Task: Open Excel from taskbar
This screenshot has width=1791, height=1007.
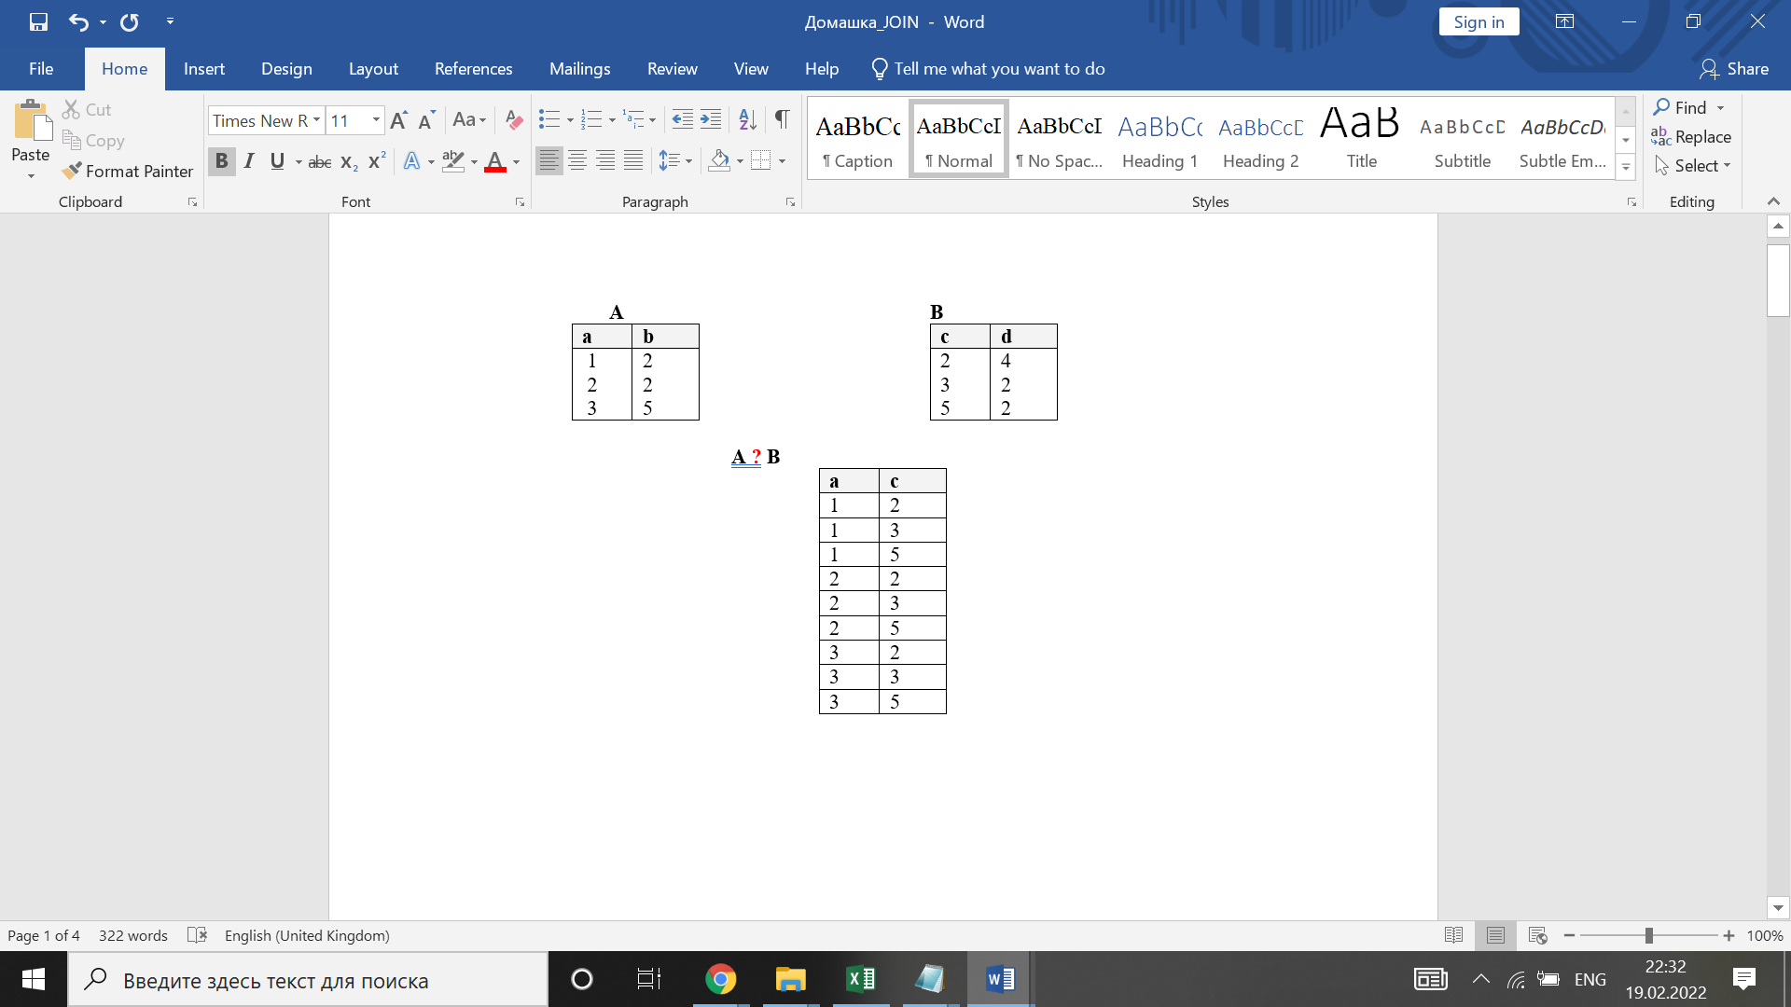Action: 860,979
